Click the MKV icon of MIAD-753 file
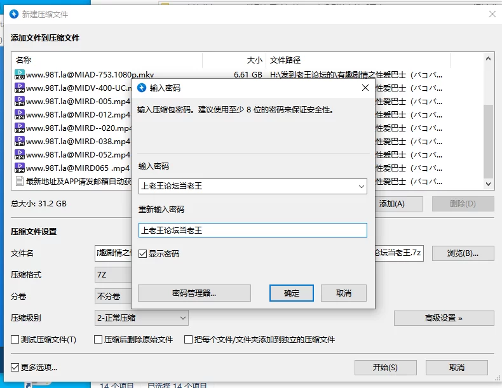 point(20,74)
